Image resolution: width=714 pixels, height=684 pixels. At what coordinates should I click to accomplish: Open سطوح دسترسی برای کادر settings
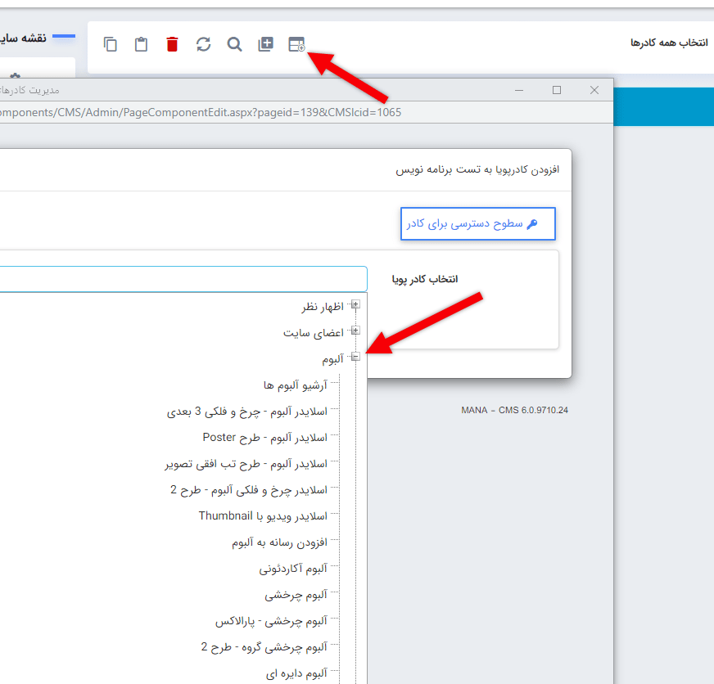tap(477, 223)
